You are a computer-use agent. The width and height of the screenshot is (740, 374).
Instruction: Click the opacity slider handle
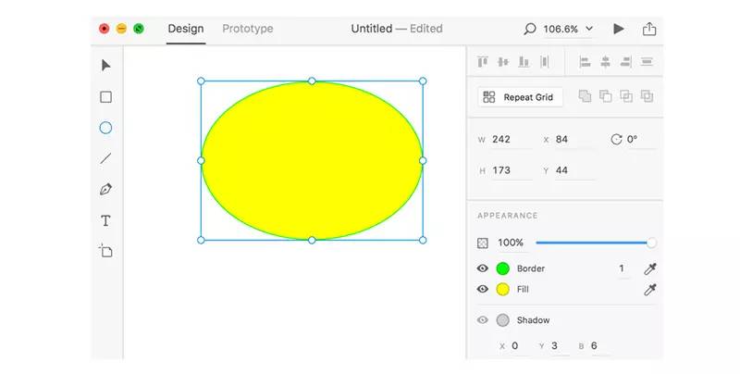tap(651, 243)
